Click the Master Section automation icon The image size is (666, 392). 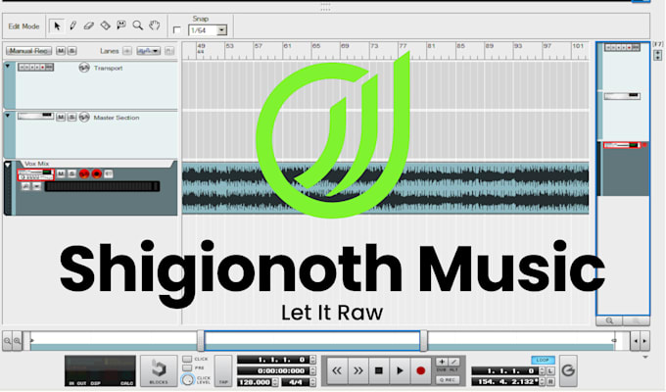tap(84, 117)
